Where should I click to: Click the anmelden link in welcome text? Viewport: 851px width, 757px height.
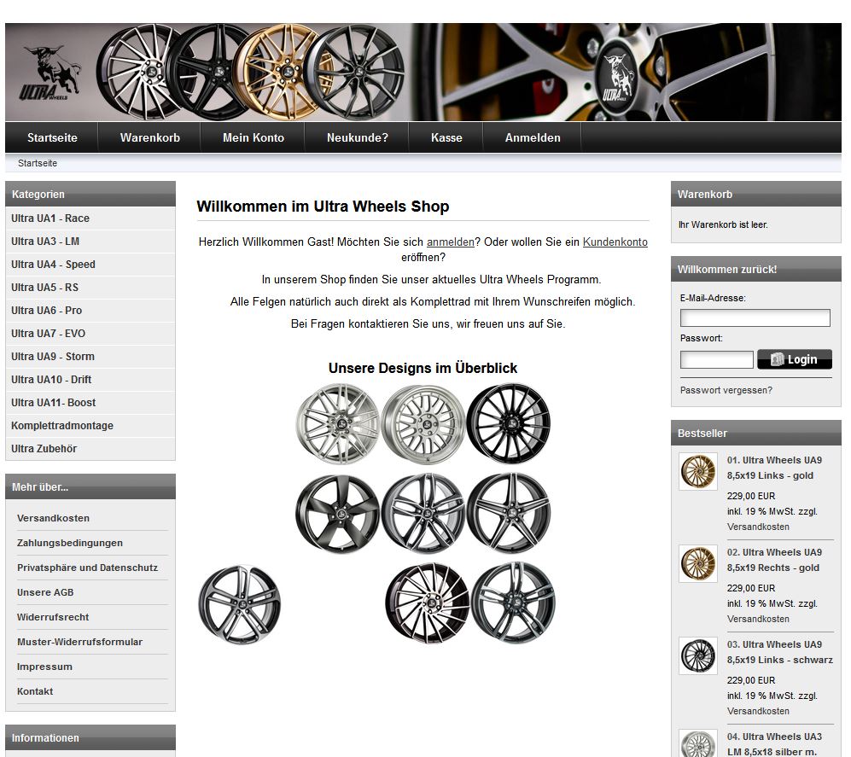[x=451, y=242]
